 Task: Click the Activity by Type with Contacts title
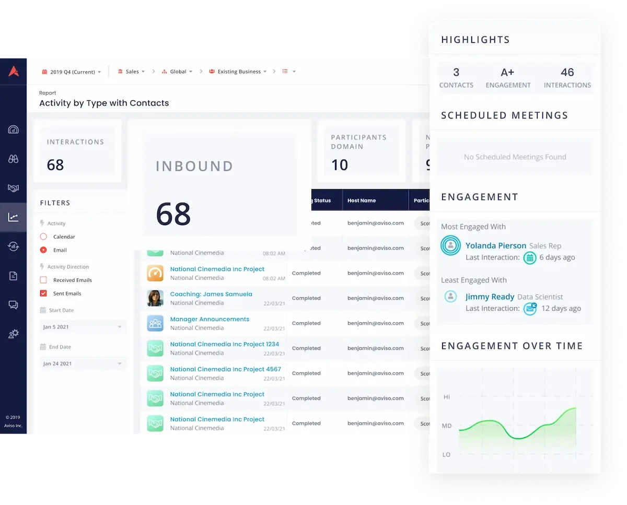click(x=104, y=103)
